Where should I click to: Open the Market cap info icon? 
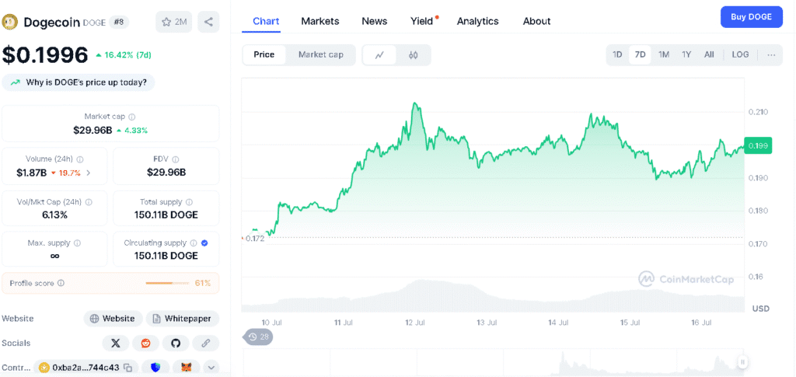coord(132,117)
